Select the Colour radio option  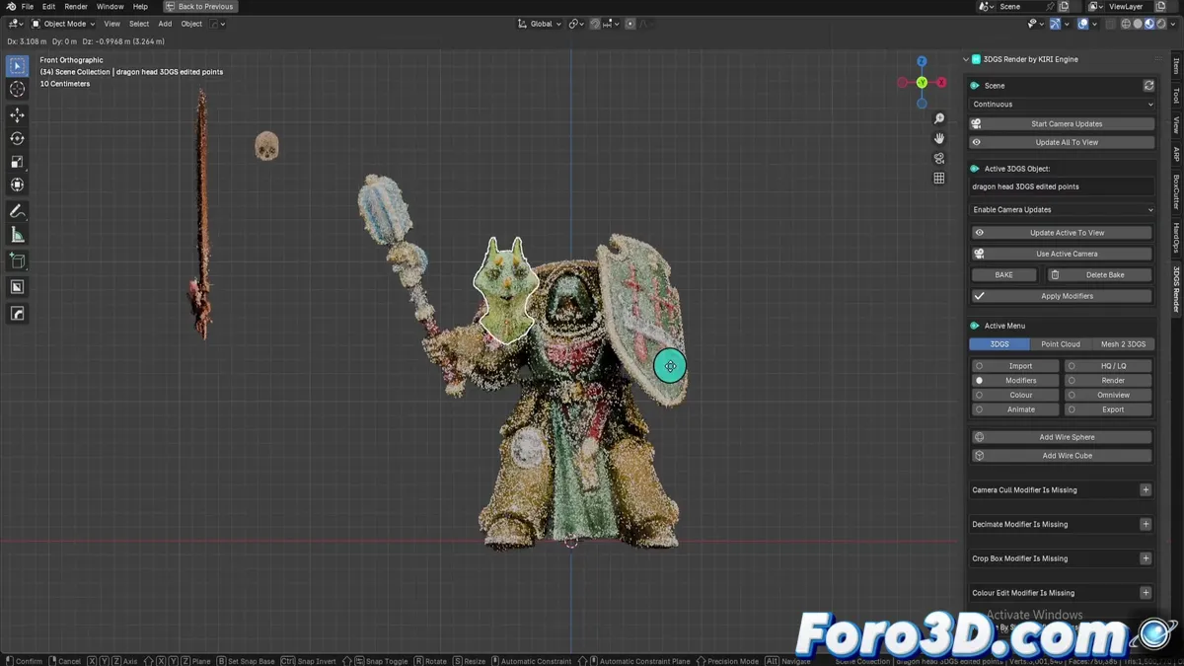point(1014,395)
